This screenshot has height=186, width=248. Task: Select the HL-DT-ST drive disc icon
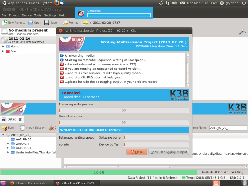click(x=4, y=40)
